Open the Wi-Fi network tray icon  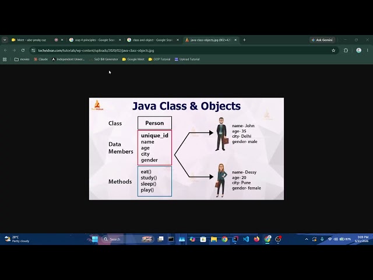(x=330, y=239)
